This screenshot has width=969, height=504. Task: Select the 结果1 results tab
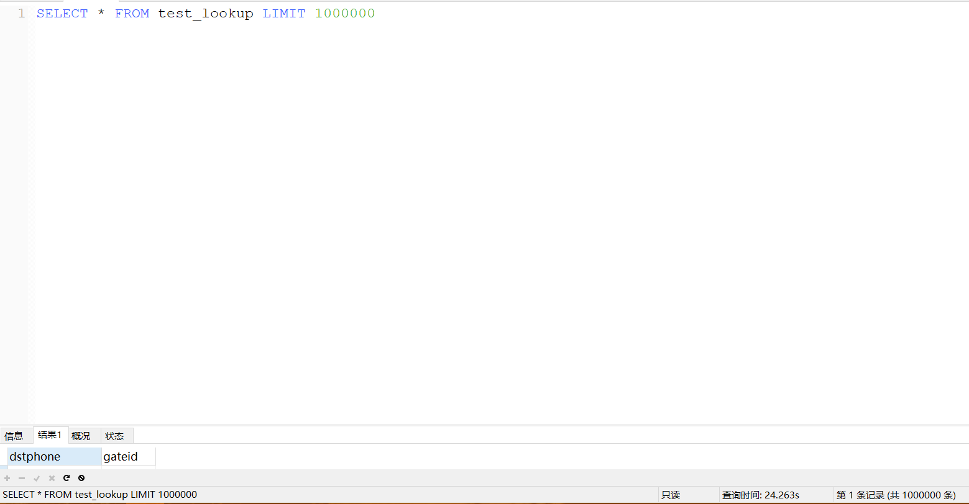pyautogui.click(x=50, y=435)
